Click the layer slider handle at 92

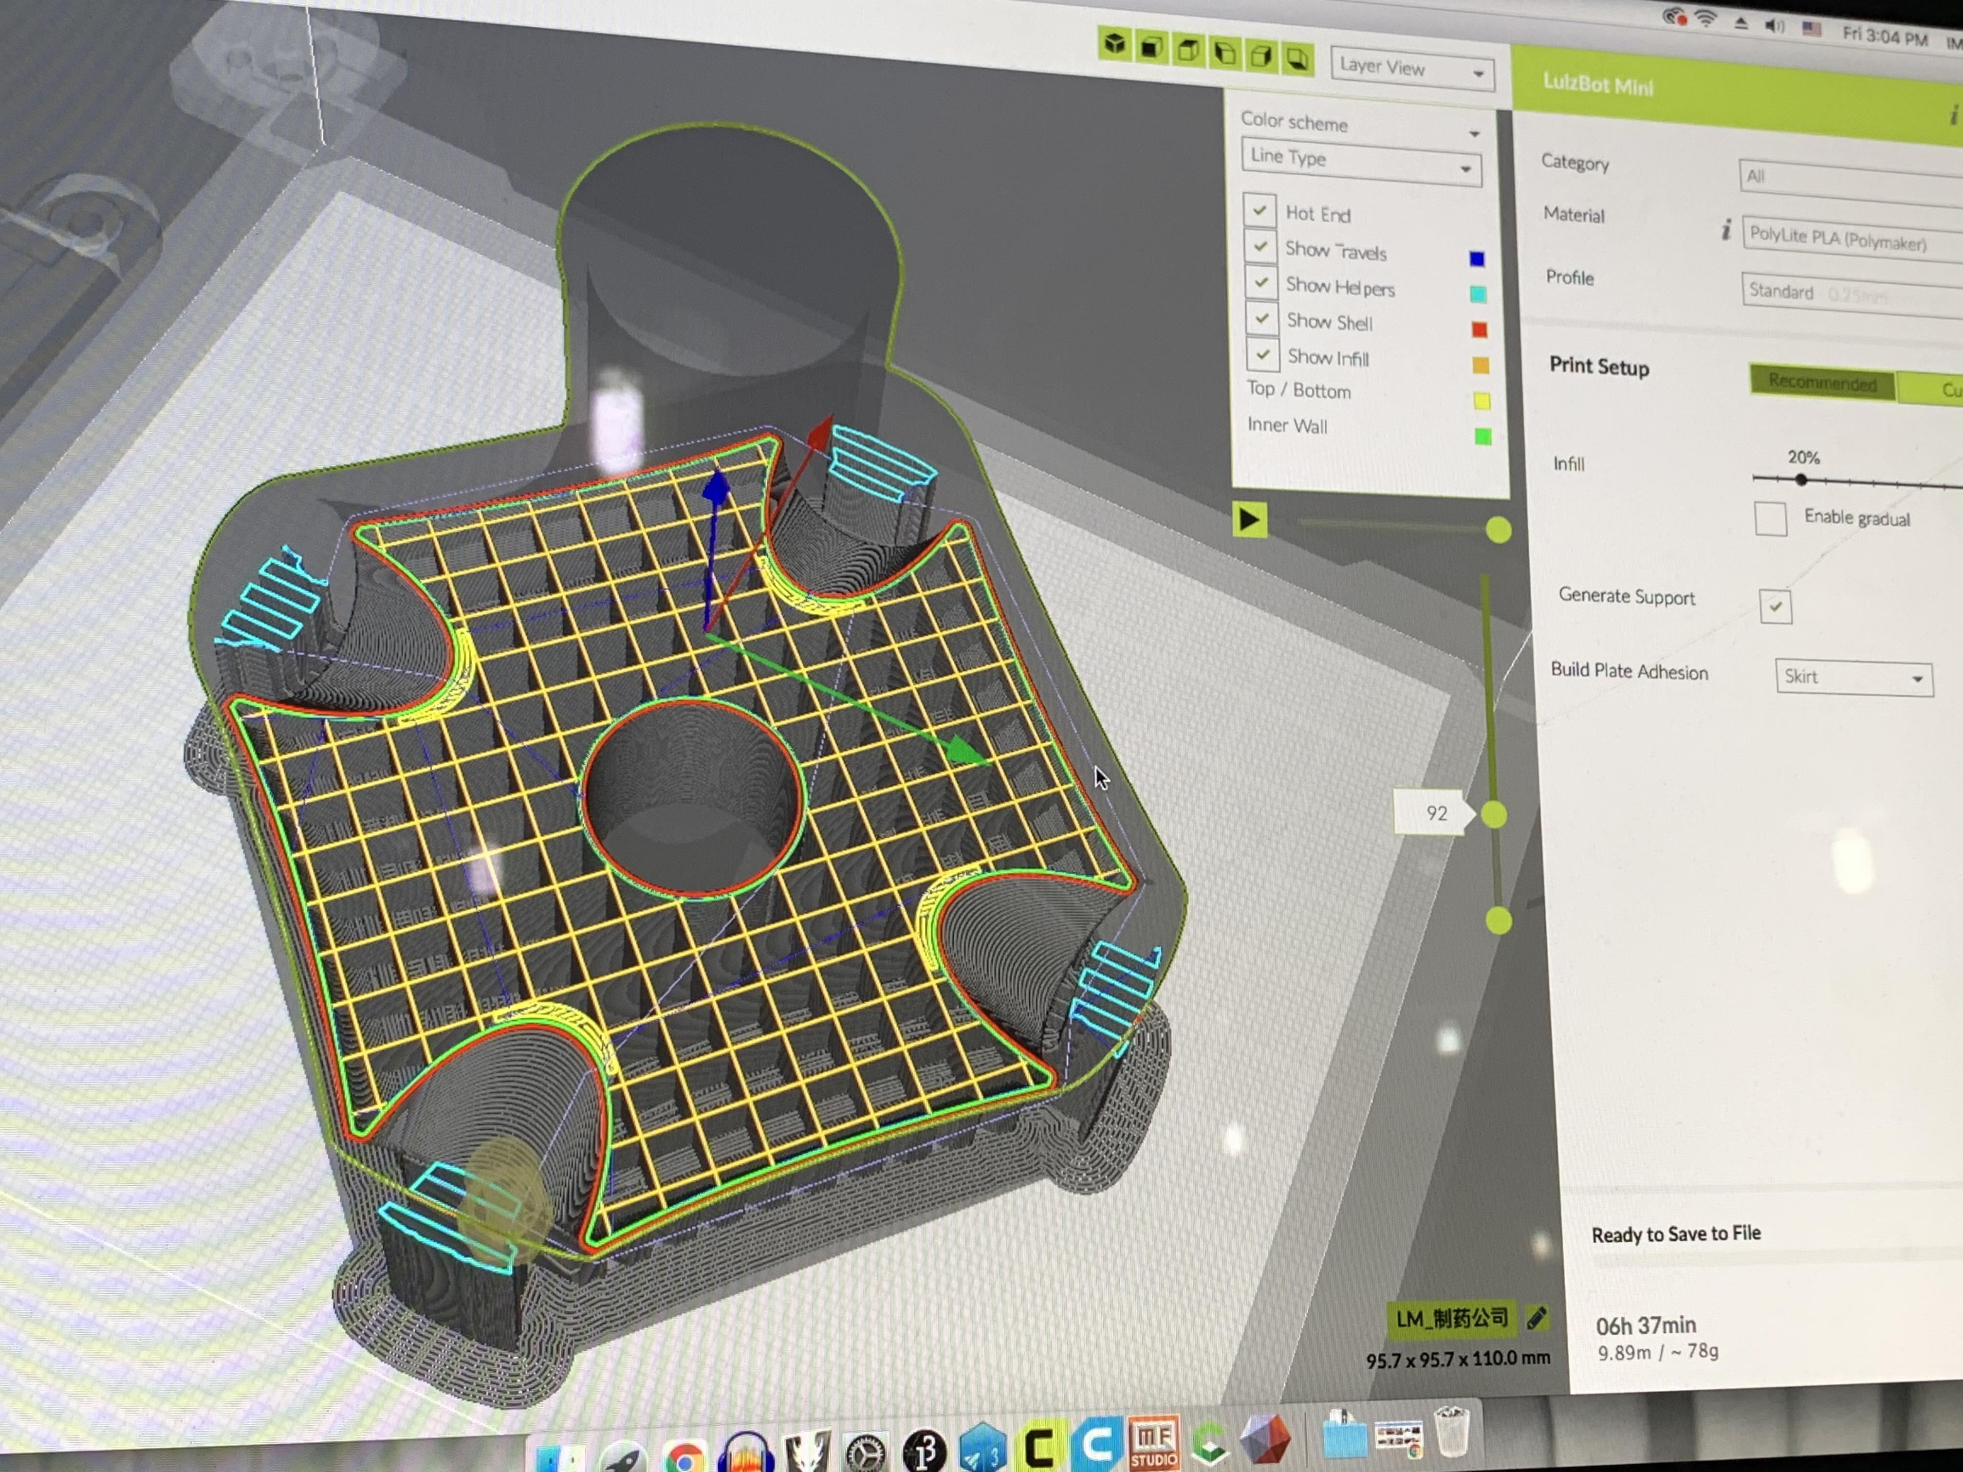click(x=1495, y=814)
